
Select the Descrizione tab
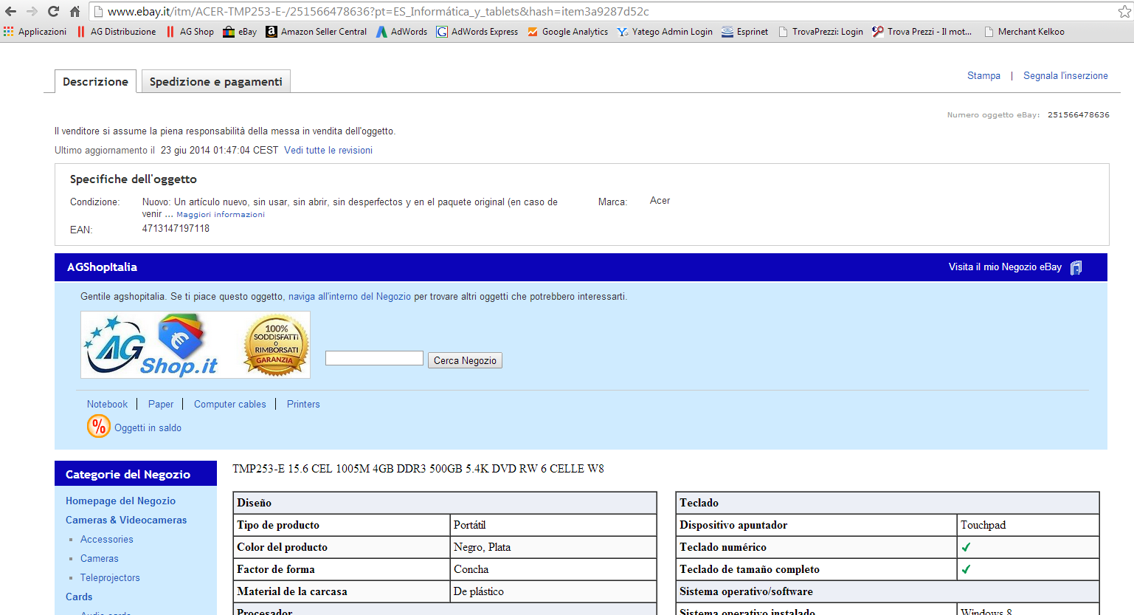pos(96,81)
